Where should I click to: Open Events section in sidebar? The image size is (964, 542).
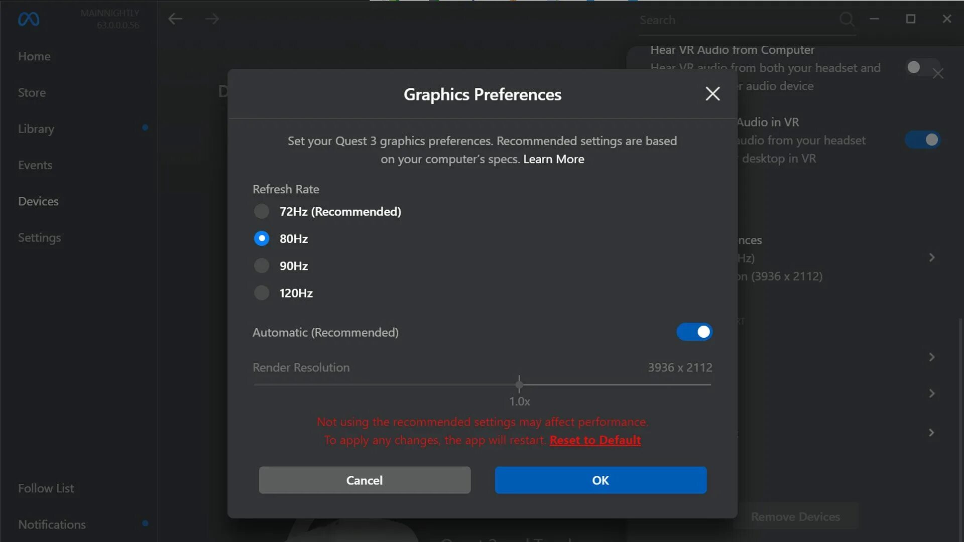pyautogui.click(x=35, y=165)
